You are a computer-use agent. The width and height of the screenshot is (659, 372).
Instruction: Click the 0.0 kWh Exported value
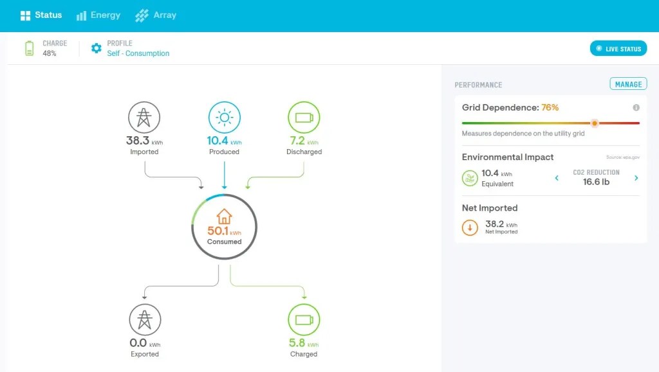(x=145, y=343)
